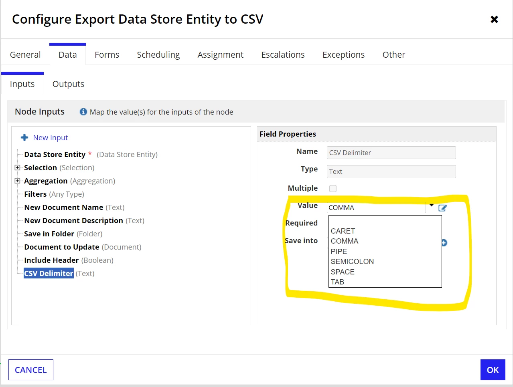Click the New Input link
This screenshot has height=387, width=513.
tap(51, 137)
